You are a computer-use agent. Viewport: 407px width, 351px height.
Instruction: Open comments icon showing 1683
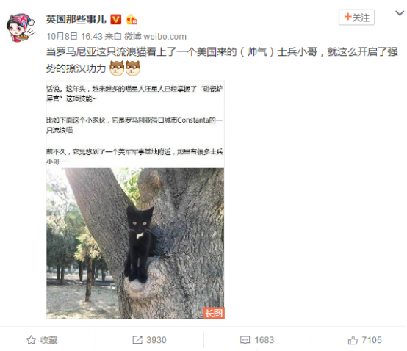coord(245,340)
